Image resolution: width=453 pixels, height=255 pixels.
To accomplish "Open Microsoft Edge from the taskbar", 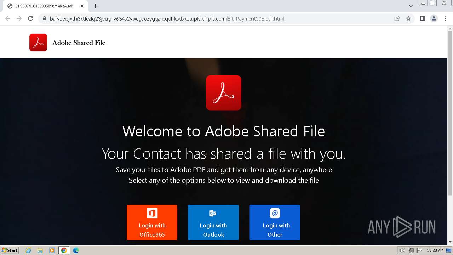I will point(76,250).
